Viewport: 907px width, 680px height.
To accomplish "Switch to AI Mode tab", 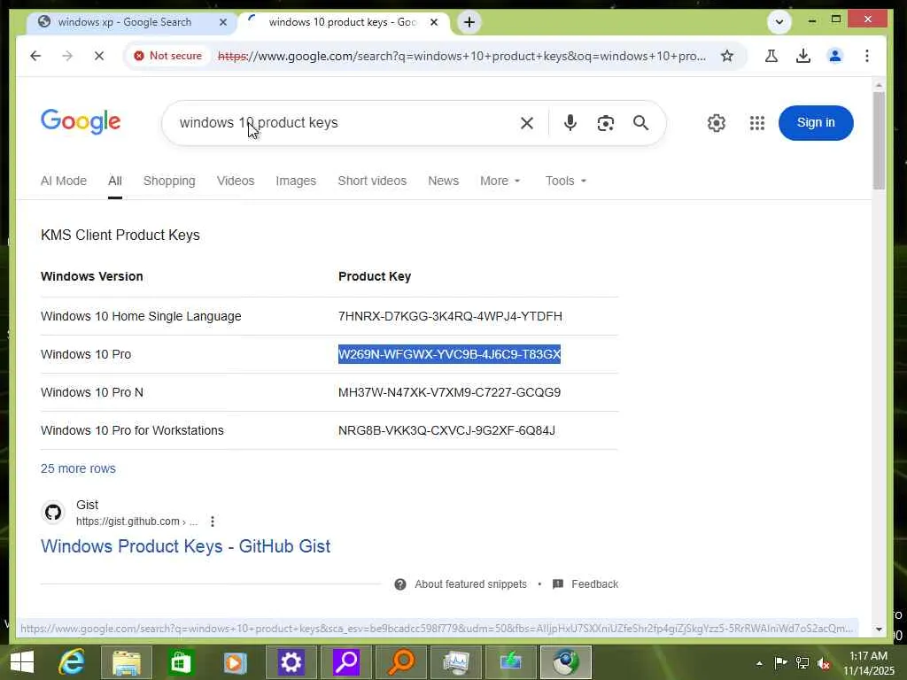I will point(64,181).
